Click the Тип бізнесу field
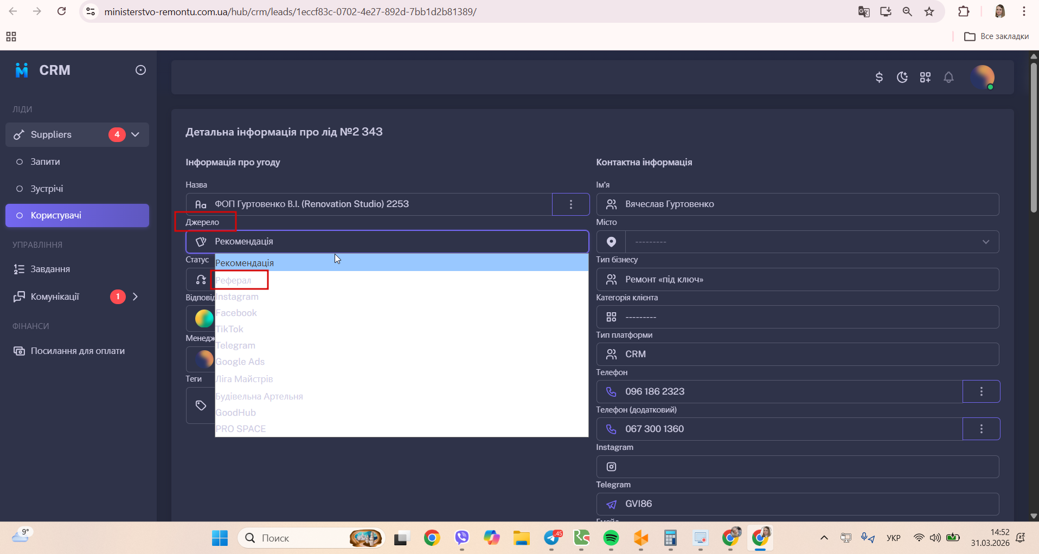The height and width of the screenshot is (554, 1039). pyautogui.click(x=798, y=279)
